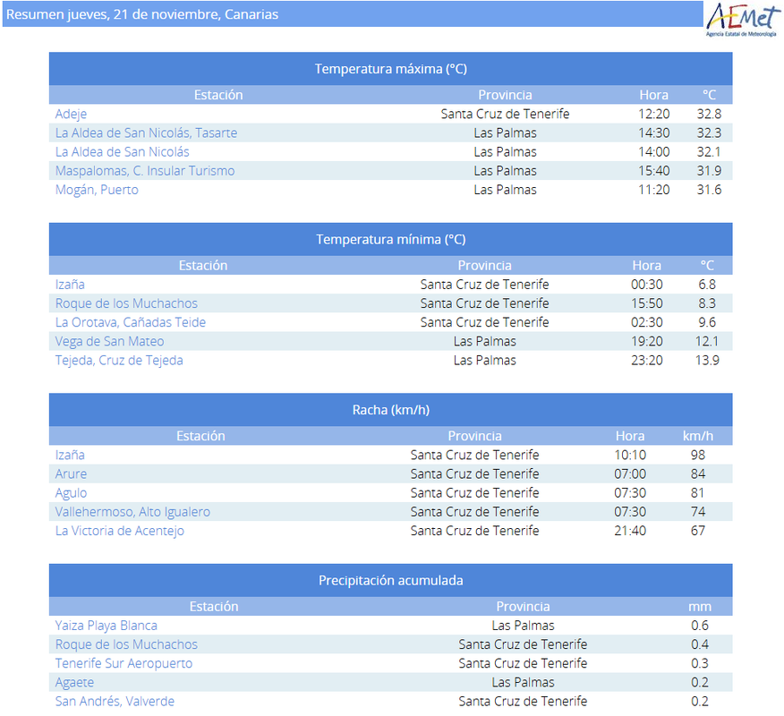This screenshot has height=716, width=784.
Task: Open Izaña link in Racha table
Action: [x=70, y=455]
